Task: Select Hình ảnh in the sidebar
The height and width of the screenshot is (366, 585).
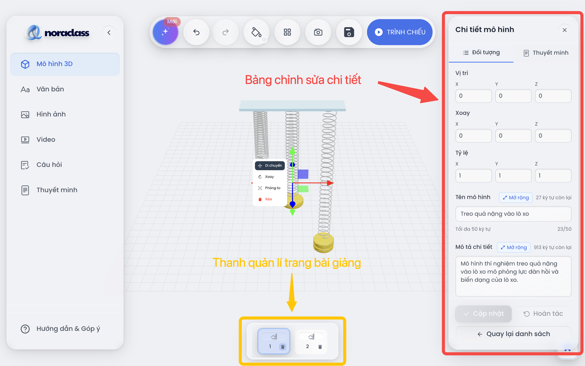Action: point(65,114)
